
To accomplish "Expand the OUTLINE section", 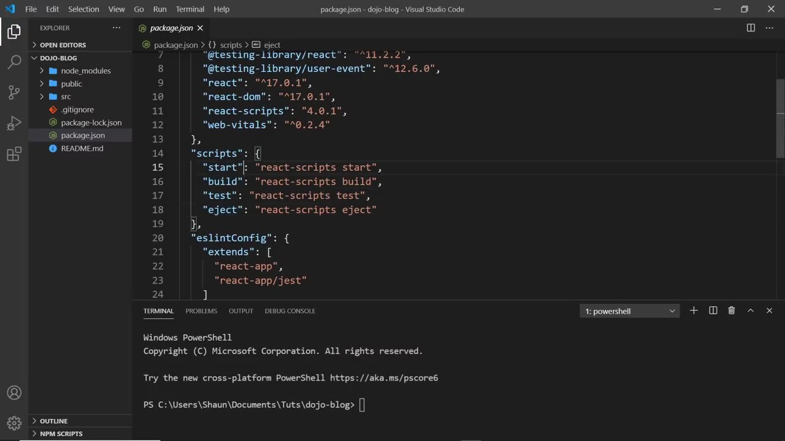I will tap(80, 421).
